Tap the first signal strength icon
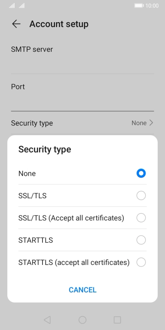Image resolution: width=165 pixels, height=330 pixels. [x=12, y=6]
